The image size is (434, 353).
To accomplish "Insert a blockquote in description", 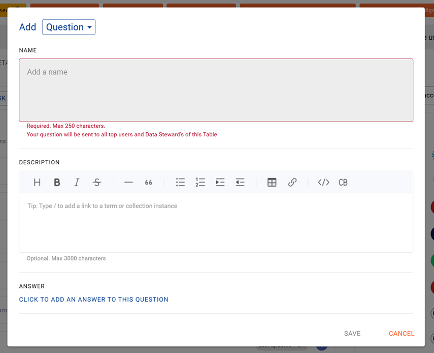I will 148,182.
